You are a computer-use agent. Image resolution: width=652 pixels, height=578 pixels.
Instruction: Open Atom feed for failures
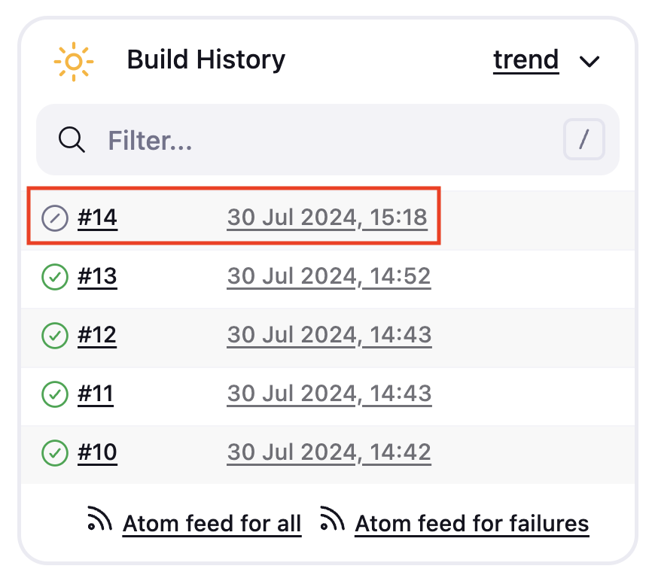click(x=472, y=524)
